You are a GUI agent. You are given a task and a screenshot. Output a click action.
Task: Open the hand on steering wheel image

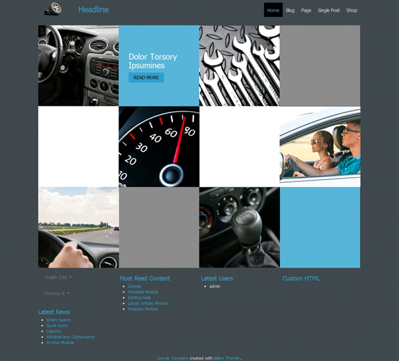[78, 227]
